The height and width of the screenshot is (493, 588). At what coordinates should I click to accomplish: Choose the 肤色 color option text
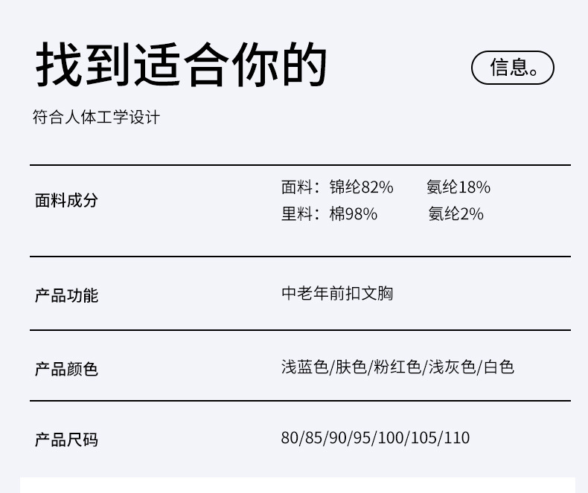coord(351,367)
